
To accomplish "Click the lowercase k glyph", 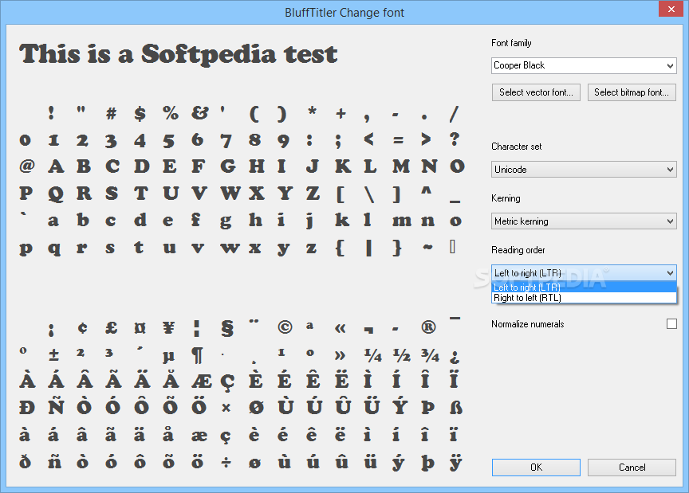I will 342,220.
